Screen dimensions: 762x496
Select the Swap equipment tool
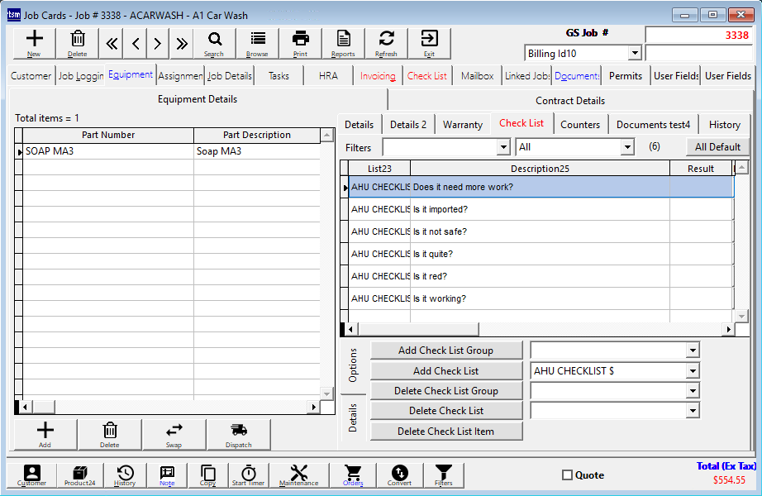[174, 434]
